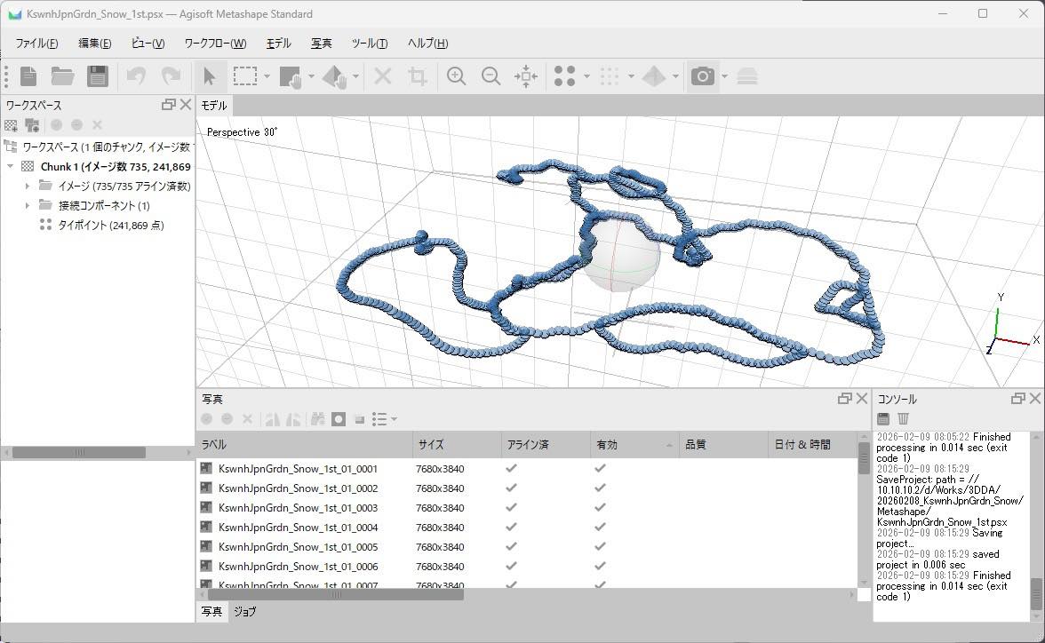Toggle 有効 check for Snow_1st_01_0001
1045x643 pixels.
point(600,468)
